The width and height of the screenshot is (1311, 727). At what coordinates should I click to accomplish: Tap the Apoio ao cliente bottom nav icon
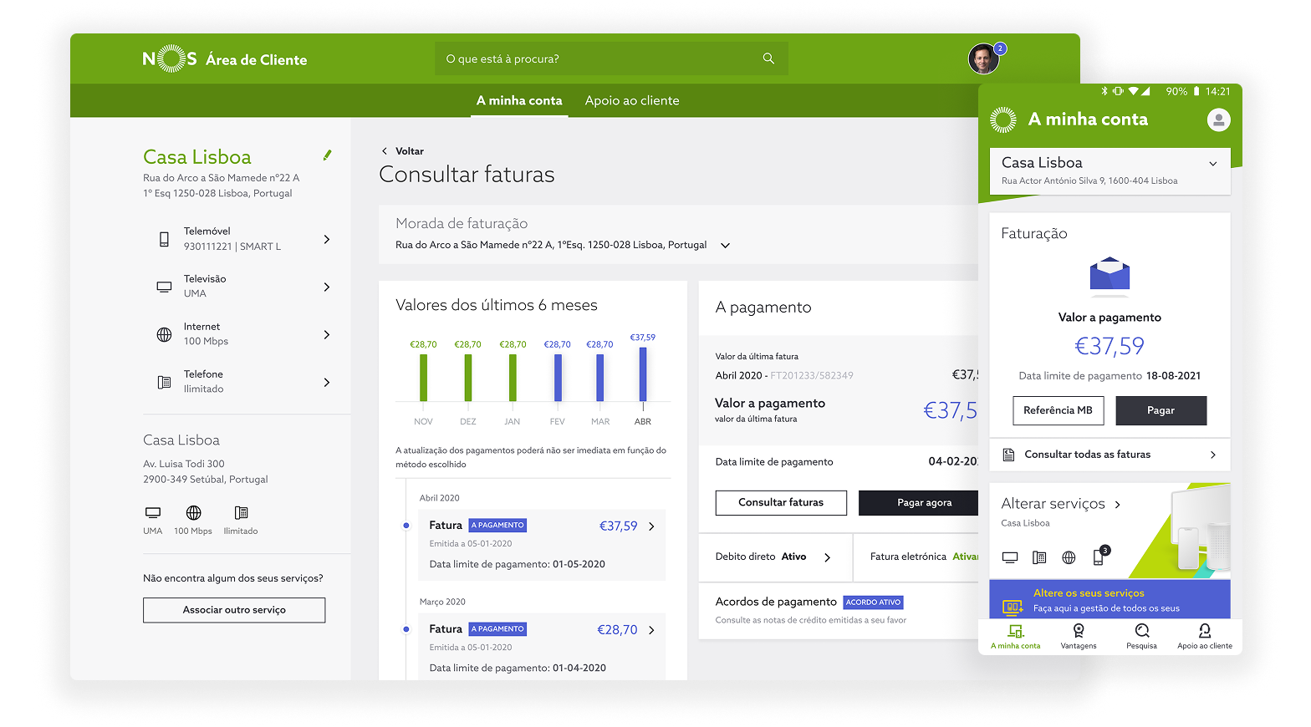1205,631
